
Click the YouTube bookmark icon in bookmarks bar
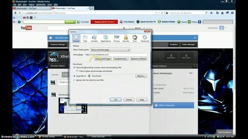click(x=24, y=18)
